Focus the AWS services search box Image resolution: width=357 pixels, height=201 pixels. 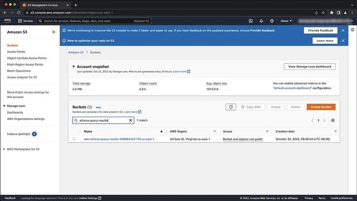94,21
